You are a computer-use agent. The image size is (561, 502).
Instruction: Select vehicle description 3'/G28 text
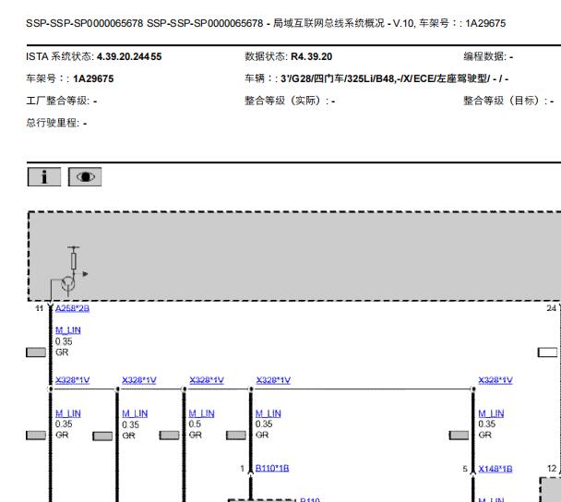pyautogui.click(x=394, y=78)
